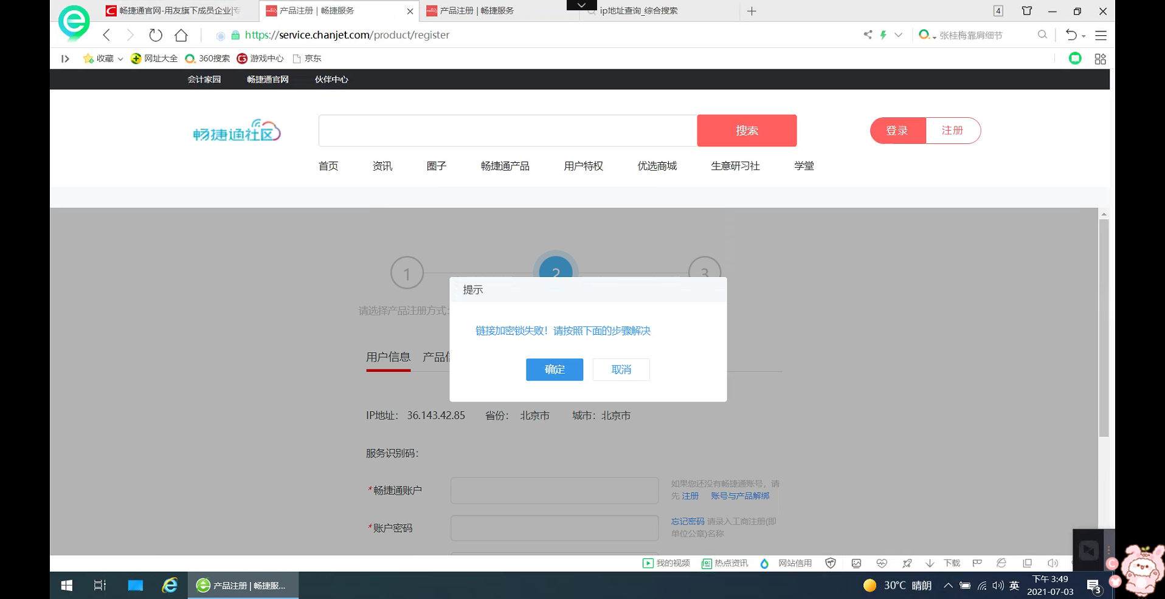Click the 登录 login button
The image size is (1165, 599).
(x=897, y=131)
